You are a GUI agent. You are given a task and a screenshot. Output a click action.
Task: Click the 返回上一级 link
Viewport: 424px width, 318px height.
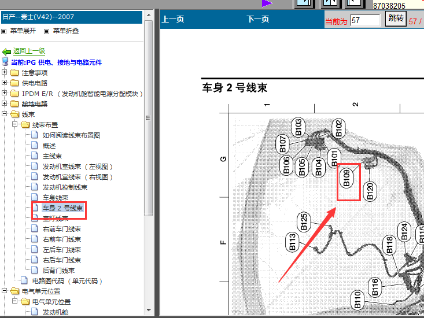pyautogui.click(x=29, y=51)
